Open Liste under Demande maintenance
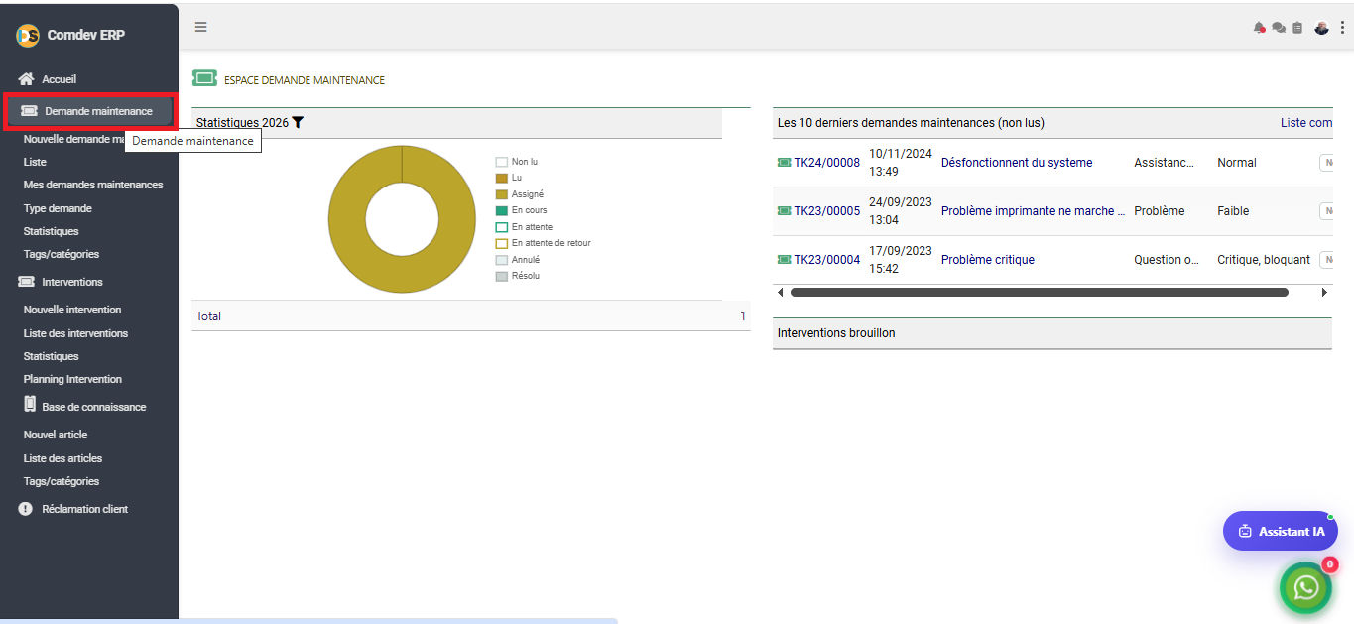The height and width of the screenshot is (624, 1354). point(35,162)
